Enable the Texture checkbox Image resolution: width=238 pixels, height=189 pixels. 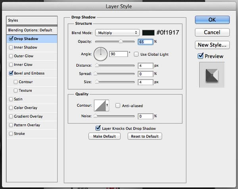[15, 91]
